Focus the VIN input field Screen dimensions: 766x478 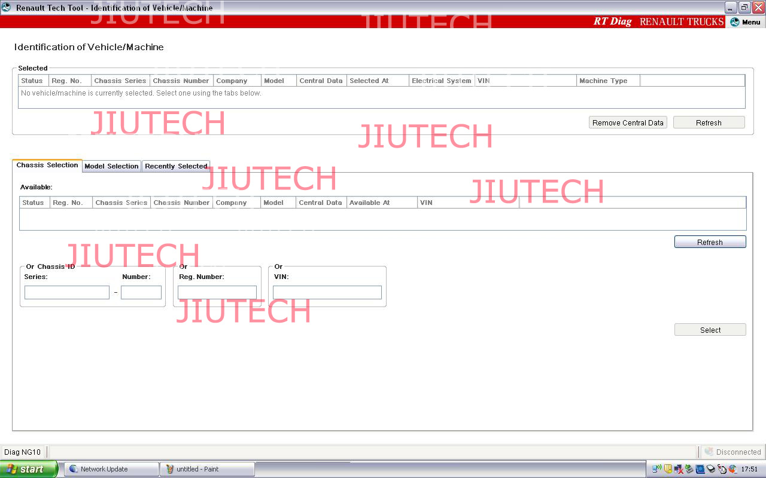(x=327, y=292)
